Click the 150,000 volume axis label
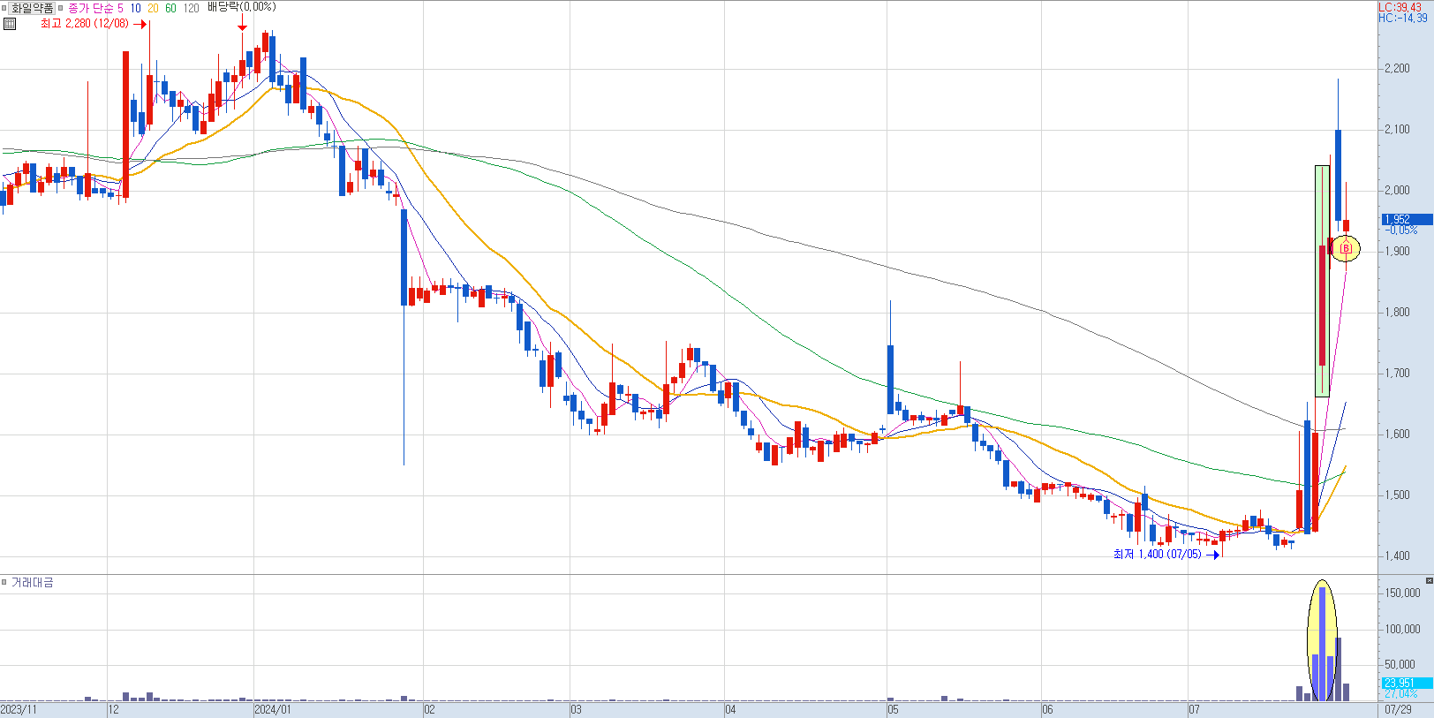The width and height of the screenshot is (1434, 718). coord(1402,593)
